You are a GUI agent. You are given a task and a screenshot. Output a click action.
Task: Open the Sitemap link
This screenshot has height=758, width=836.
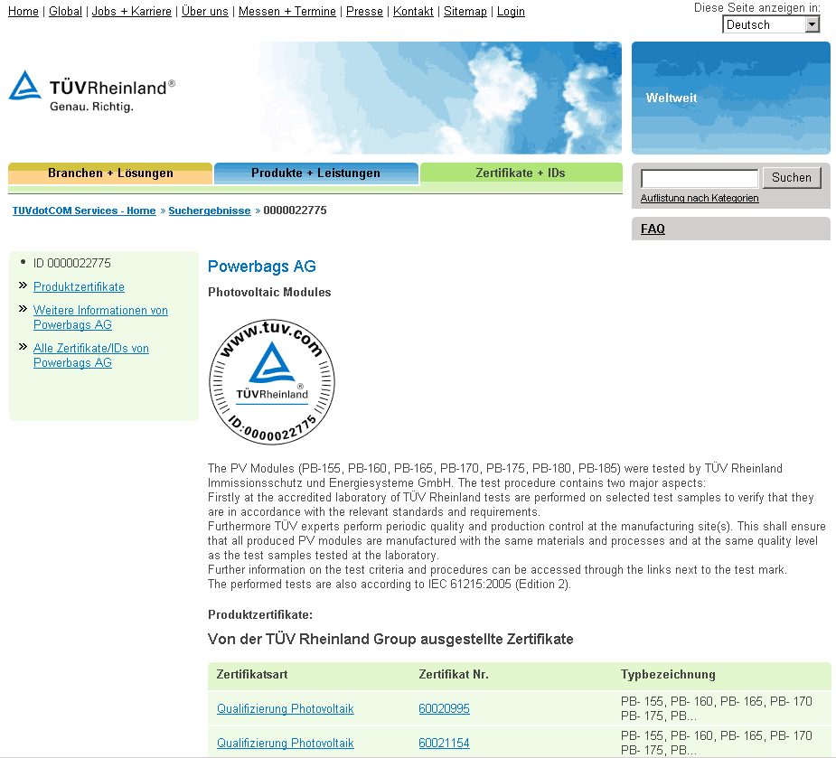coord(465,11)
